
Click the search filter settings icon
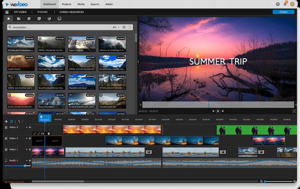(x=124, y=27)
